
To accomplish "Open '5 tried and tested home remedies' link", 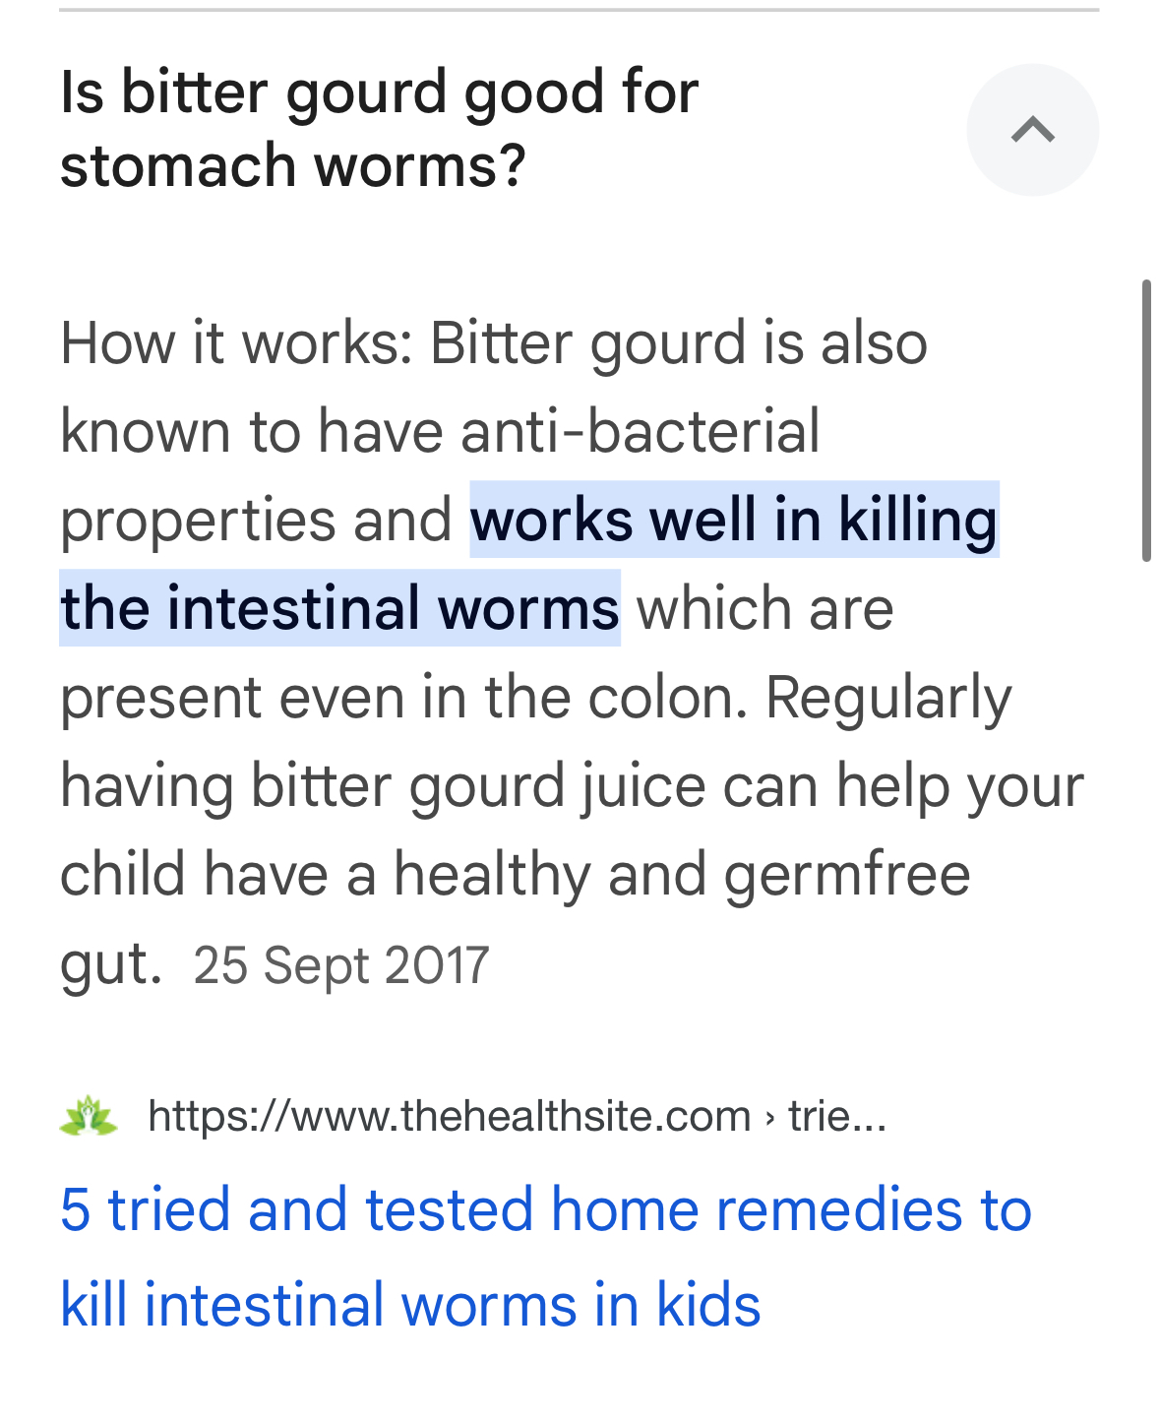I will pos(546,1257).
